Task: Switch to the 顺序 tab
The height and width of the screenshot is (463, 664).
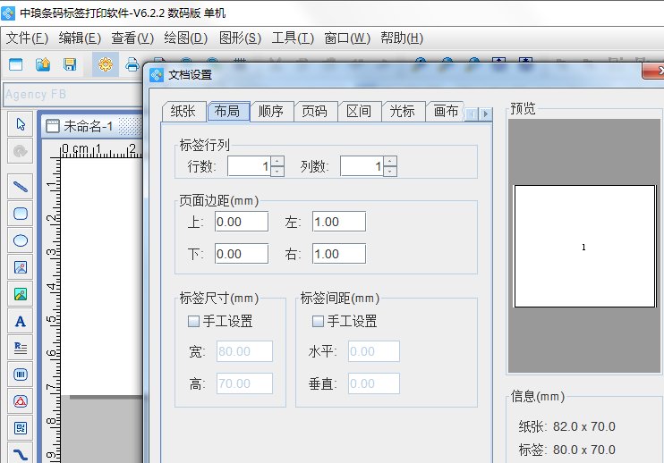Action: click(x=271, y=111)
